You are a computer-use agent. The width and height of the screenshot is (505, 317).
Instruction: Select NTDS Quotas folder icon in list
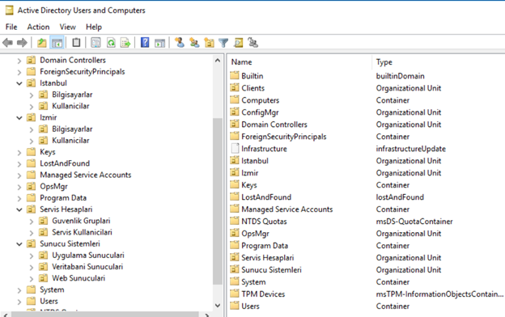pyautogui.click(x=235, y=222)
